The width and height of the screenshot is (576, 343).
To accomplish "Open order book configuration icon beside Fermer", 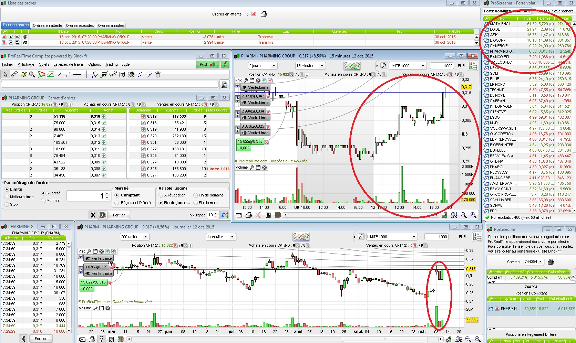I will coord(102,215).
